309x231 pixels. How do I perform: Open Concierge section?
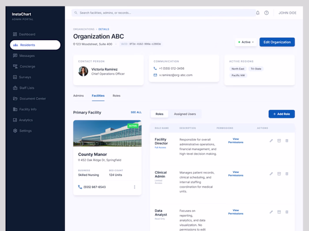click(24, 66)
